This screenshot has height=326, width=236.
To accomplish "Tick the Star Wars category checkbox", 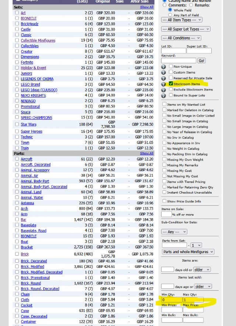I will (17, 124).
